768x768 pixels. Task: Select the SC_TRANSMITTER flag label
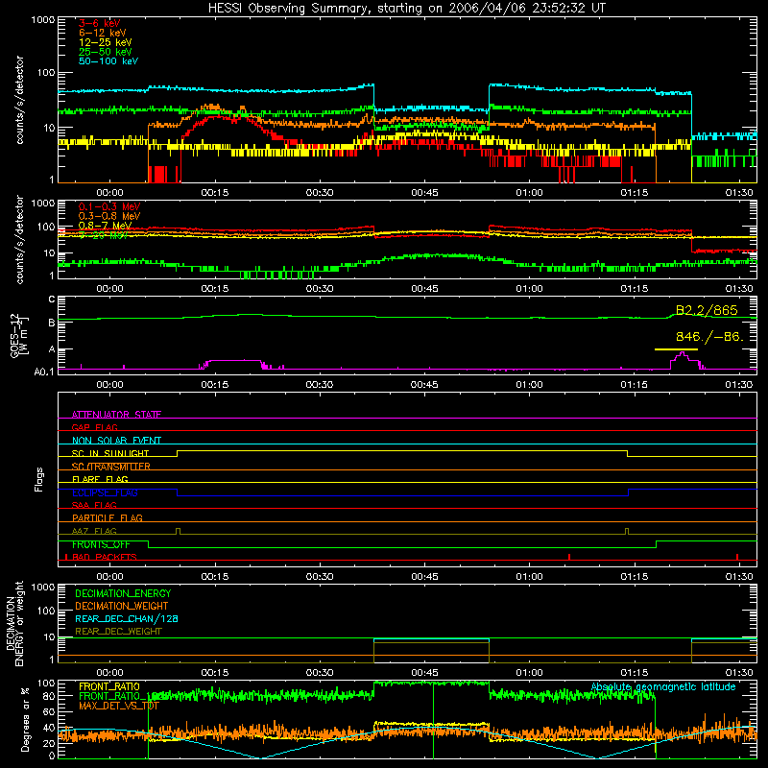[111, 467]
